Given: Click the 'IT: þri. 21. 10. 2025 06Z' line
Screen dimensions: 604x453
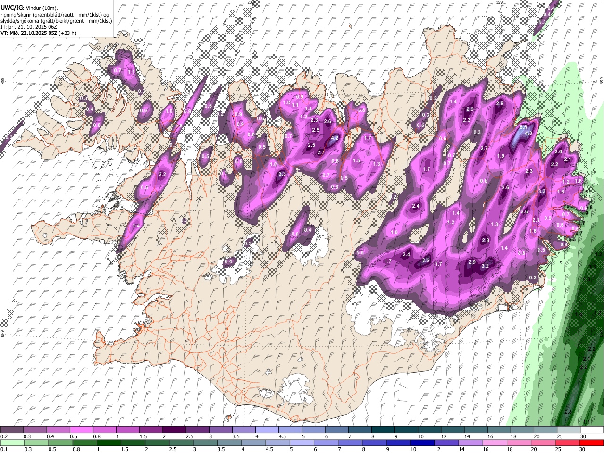Looking at the screenshot, I should (29, 27).
